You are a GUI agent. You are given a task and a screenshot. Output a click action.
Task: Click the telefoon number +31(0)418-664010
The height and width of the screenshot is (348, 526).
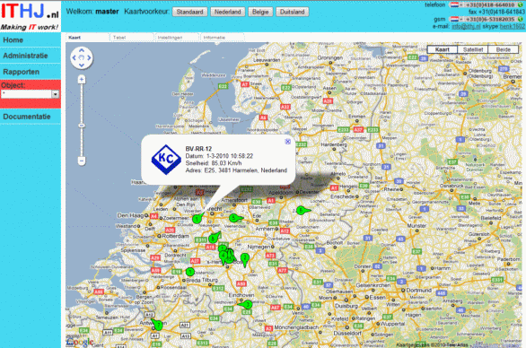[x=490, y=4]
